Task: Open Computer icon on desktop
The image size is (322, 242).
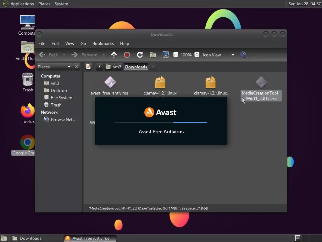Action: click(28, 22)
